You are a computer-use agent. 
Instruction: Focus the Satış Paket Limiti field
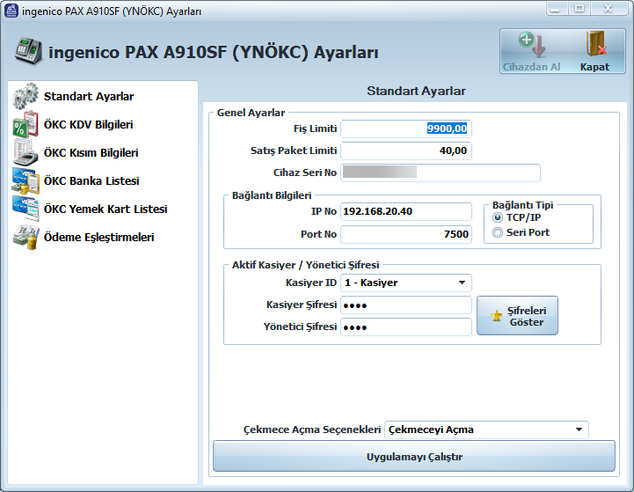[406, 151]
